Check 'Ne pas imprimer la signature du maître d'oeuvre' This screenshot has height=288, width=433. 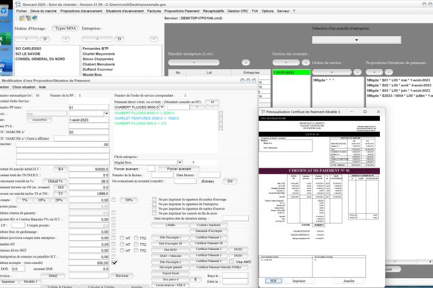click(154, 209)
